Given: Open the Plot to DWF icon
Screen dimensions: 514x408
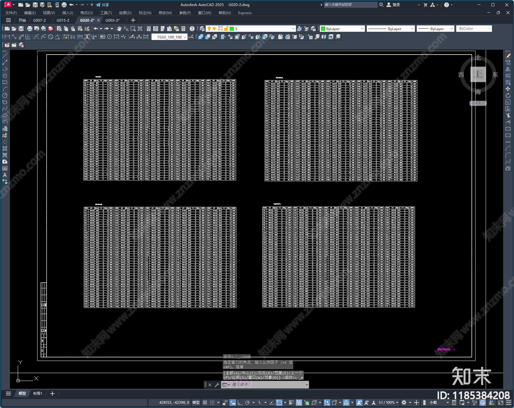Looking at the screenshot, I should [50, 29].
